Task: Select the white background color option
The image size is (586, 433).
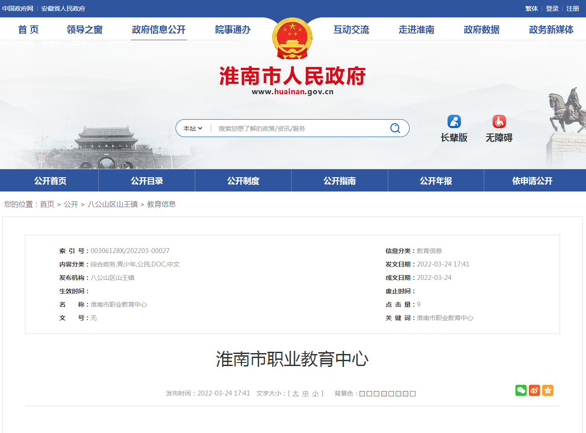Action: point(412,394)
